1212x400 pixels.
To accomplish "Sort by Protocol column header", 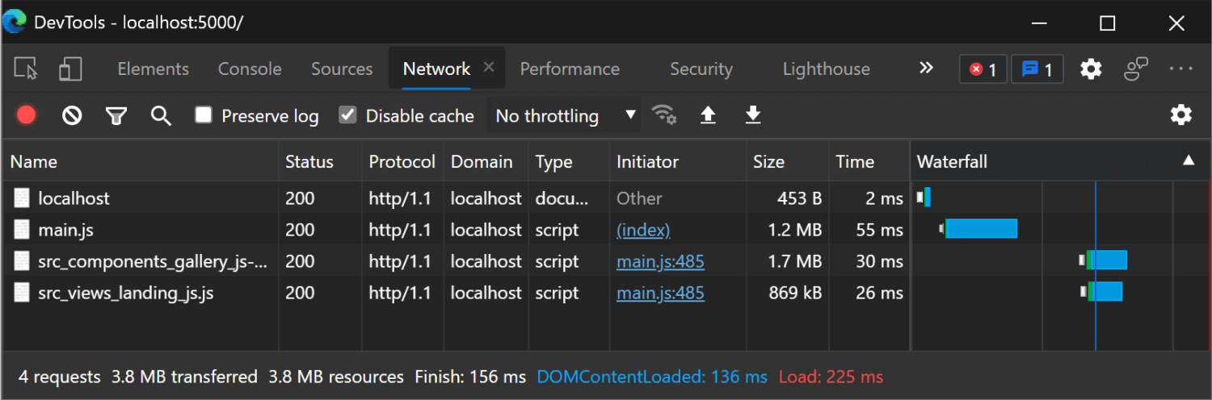I will [x=402, y=162].
